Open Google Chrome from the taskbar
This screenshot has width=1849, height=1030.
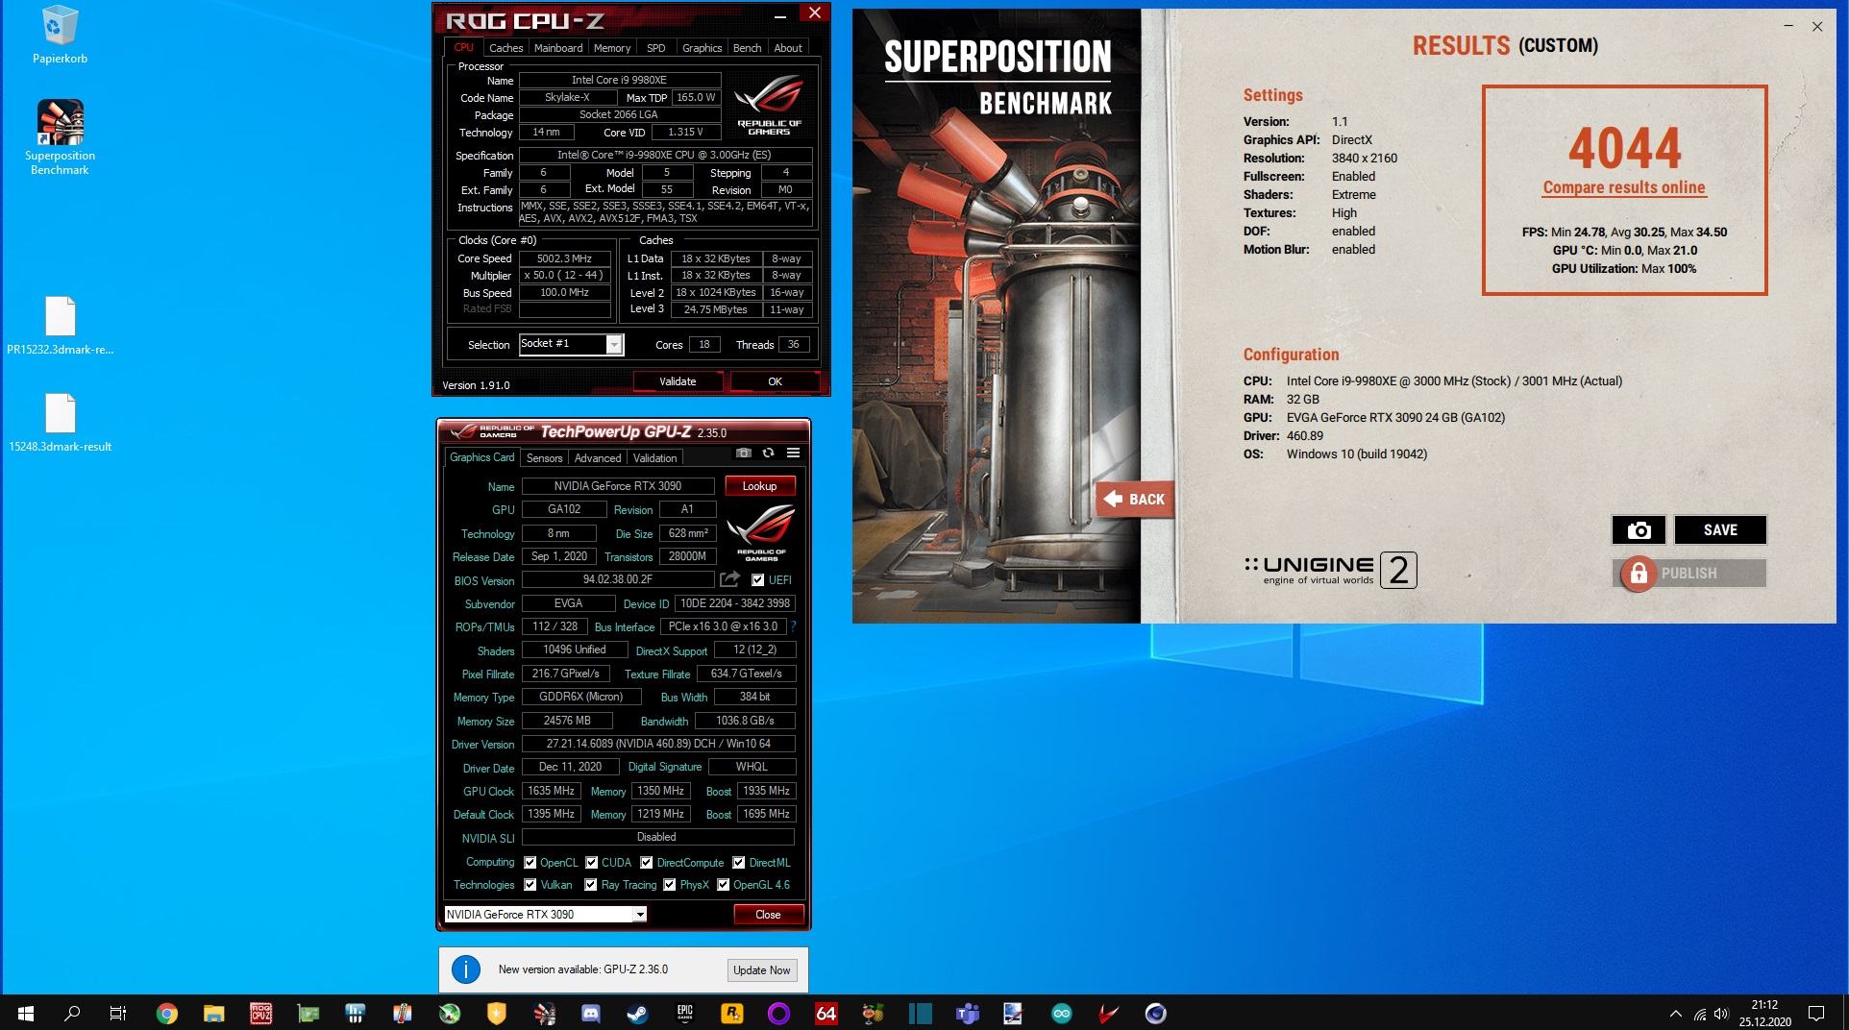(x=166, y=1013)
